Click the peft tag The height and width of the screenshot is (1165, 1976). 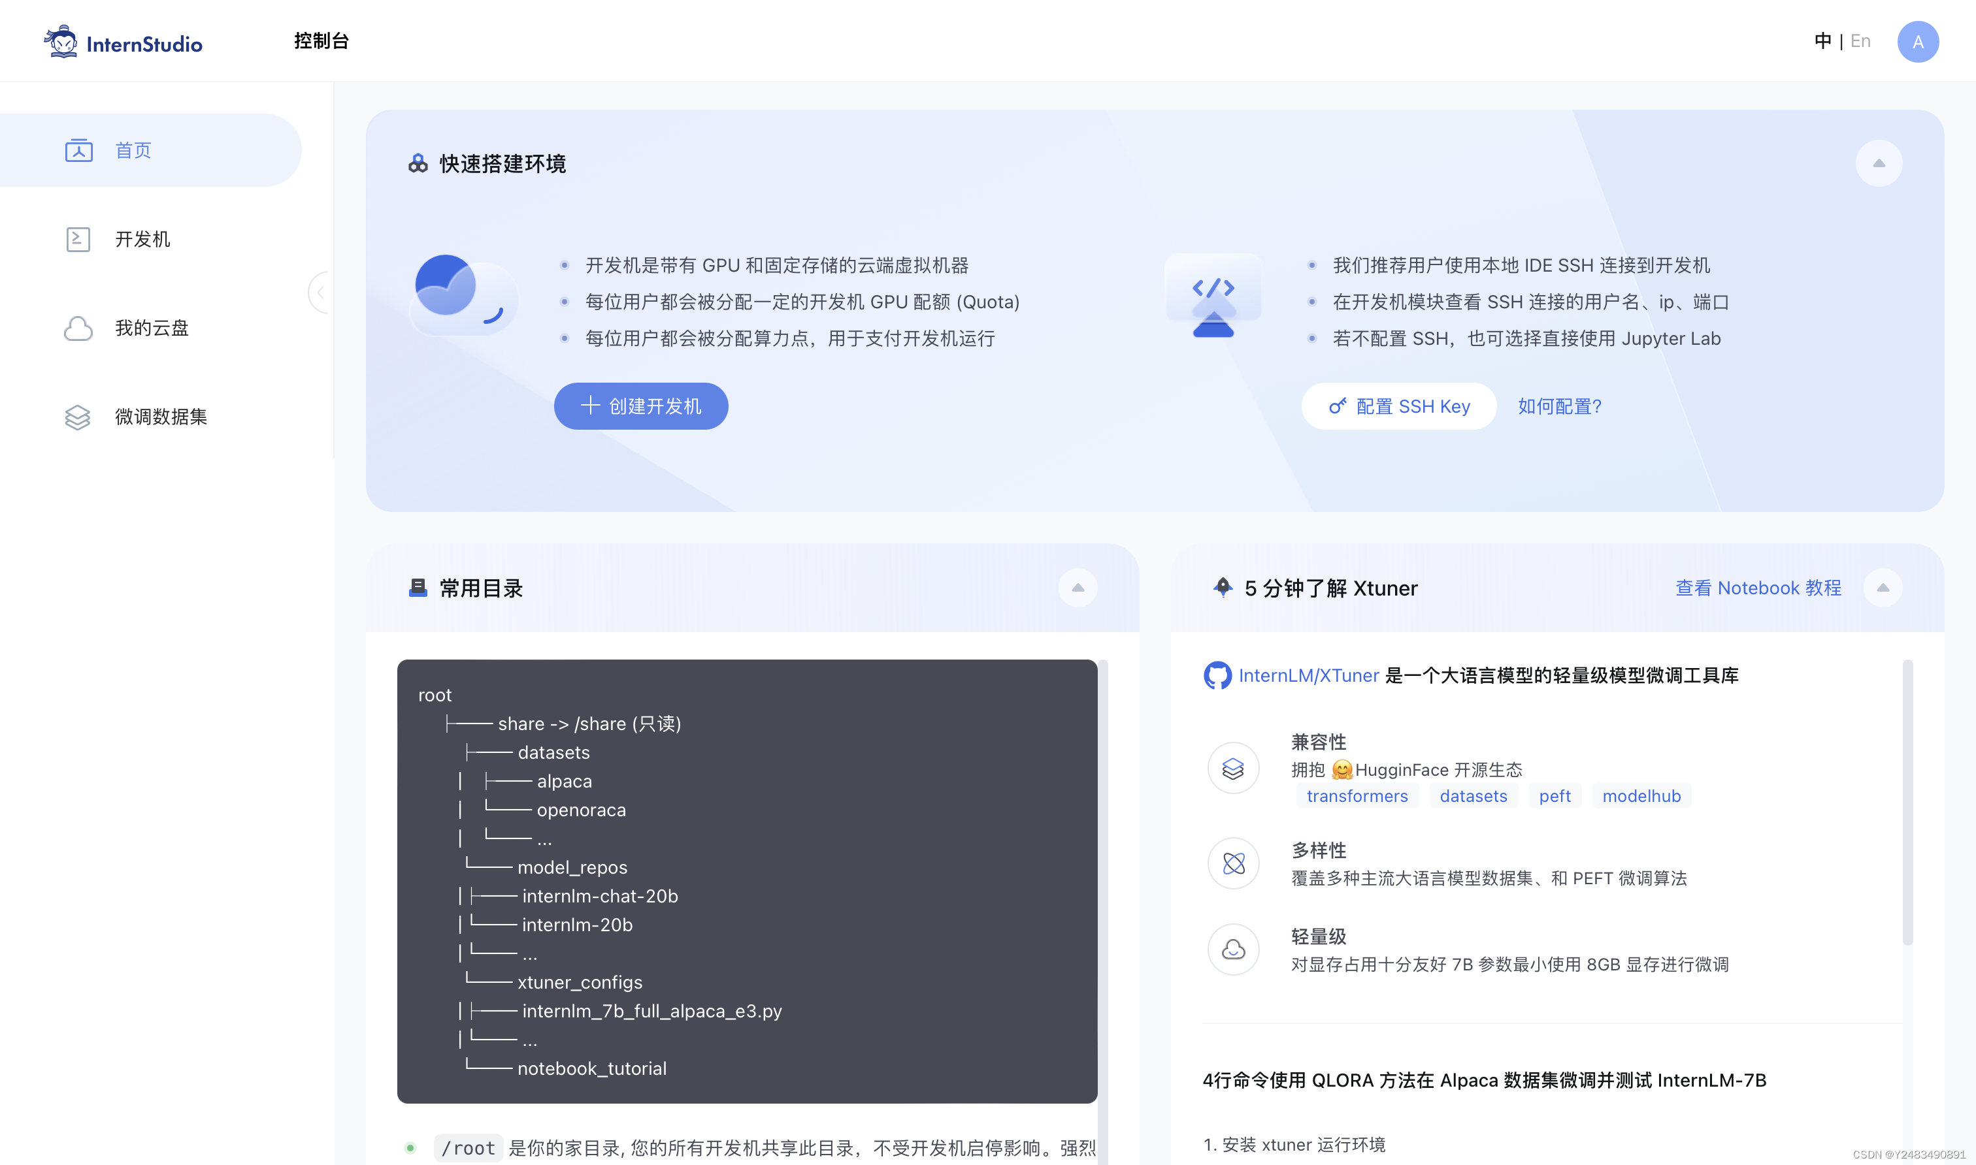click(1555, 796)
